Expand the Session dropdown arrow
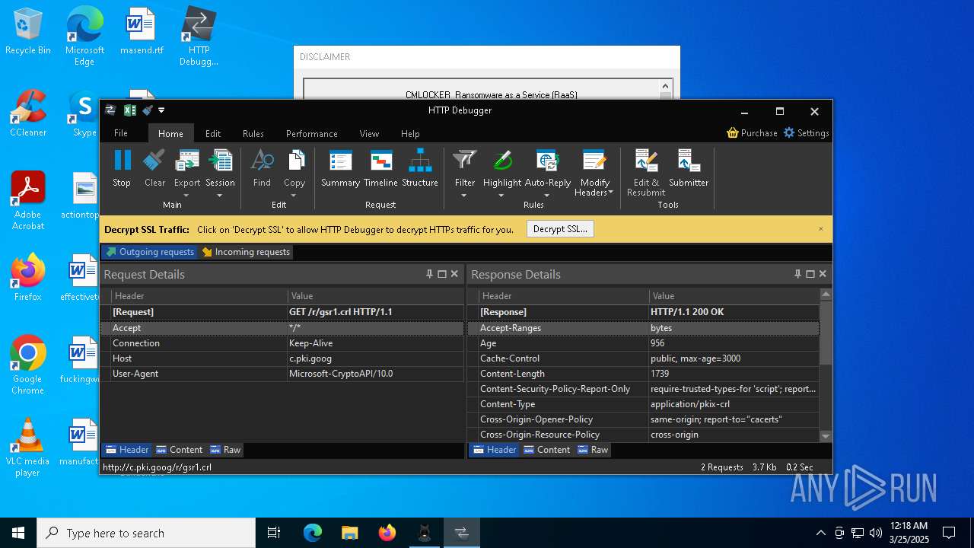This screenshot has height=548, width=974. (219, 196)
